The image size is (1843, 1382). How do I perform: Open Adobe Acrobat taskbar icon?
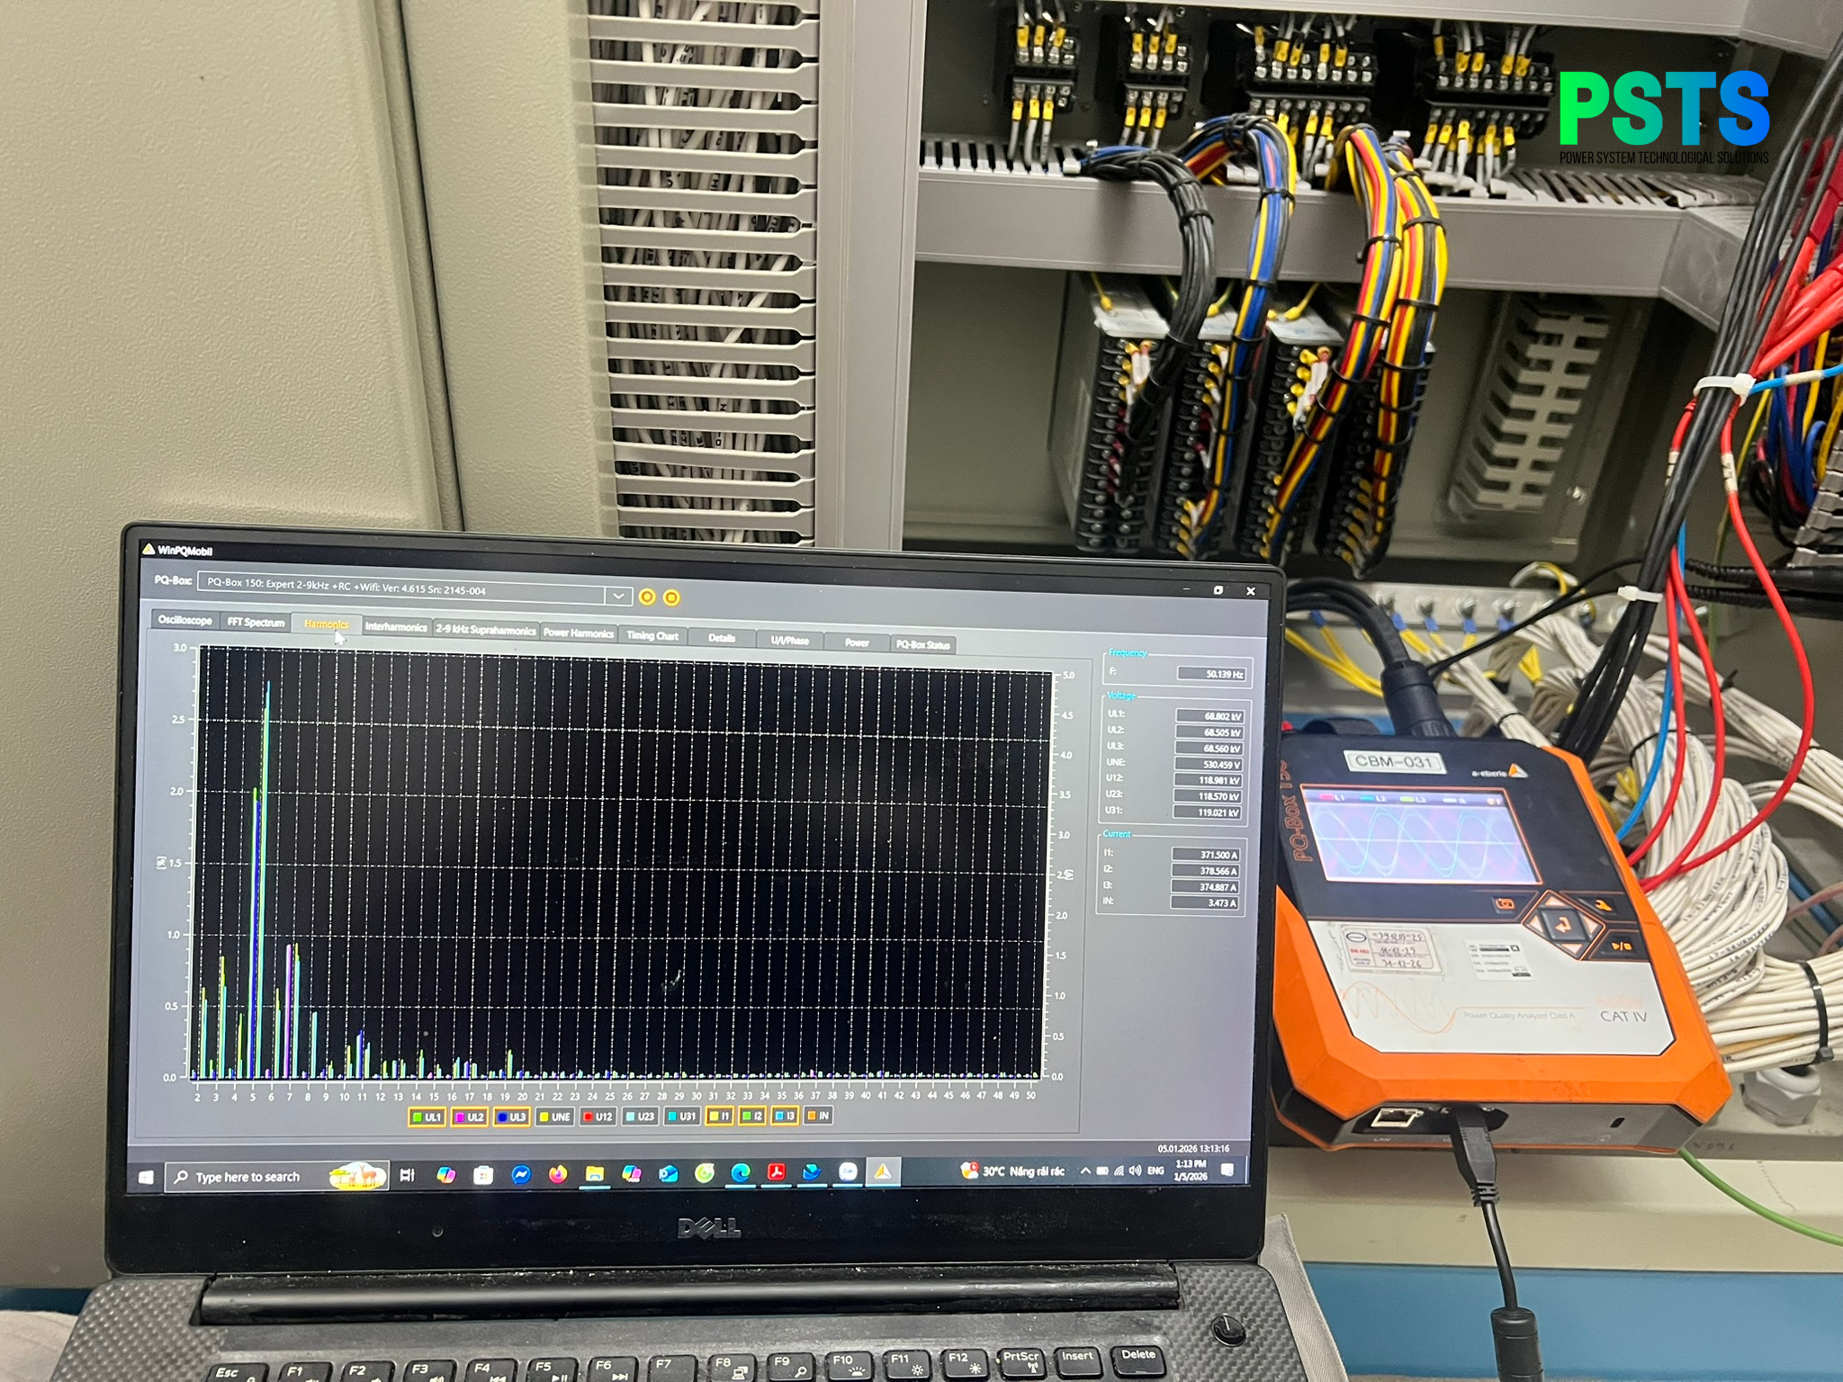pyautogui.click(x=776, y=1171)
